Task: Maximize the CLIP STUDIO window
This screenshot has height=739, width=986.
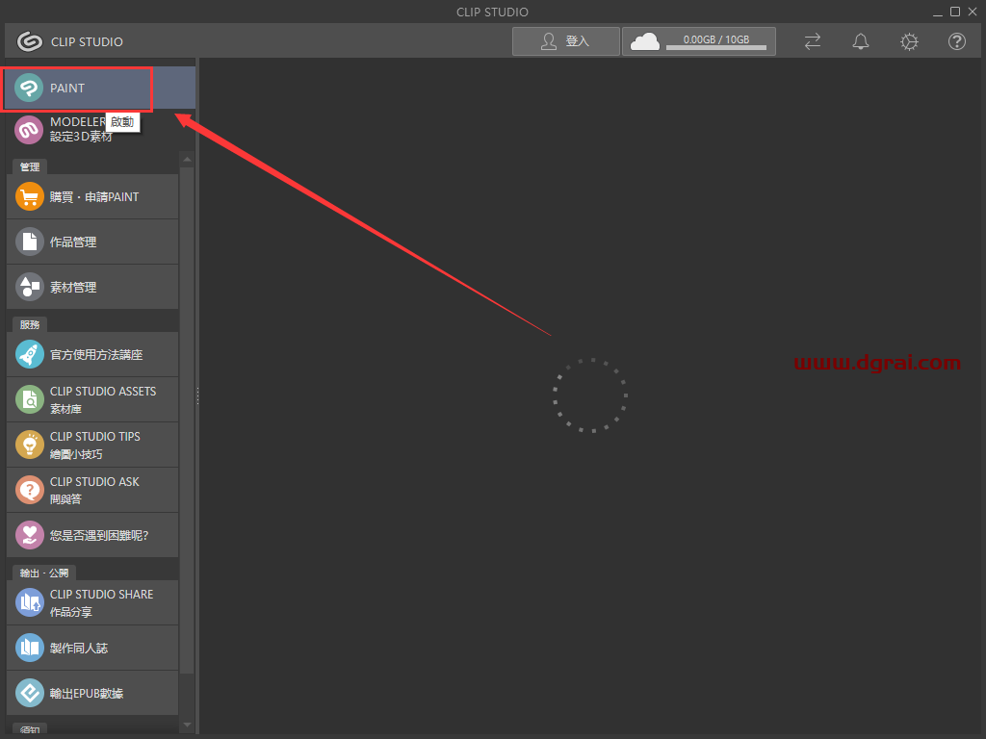Action: tap(955, 12)
